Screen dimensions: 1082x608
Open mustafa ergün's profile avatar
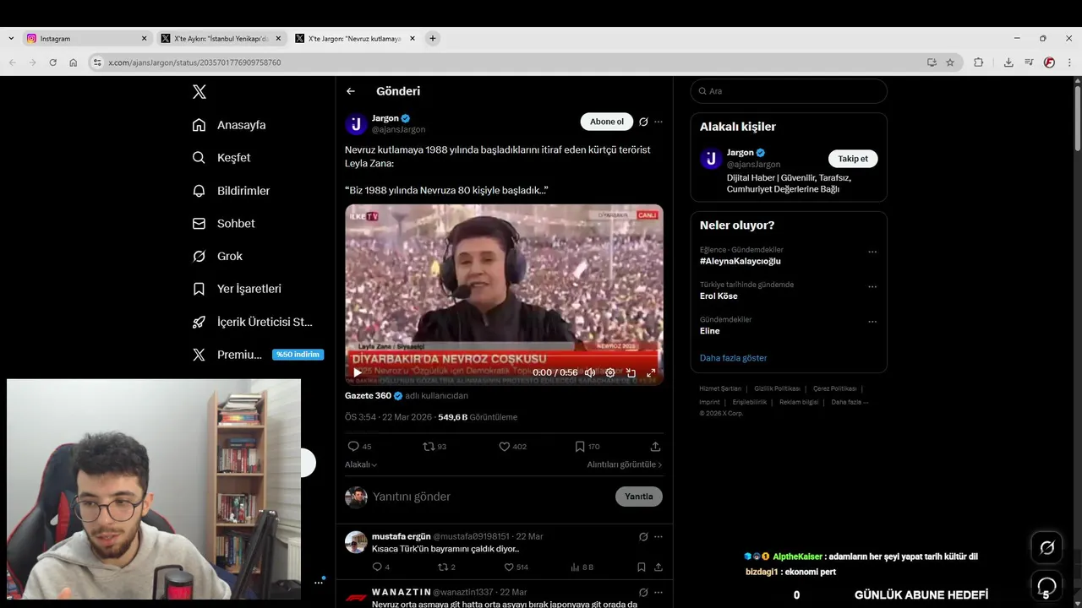[356, 542]
